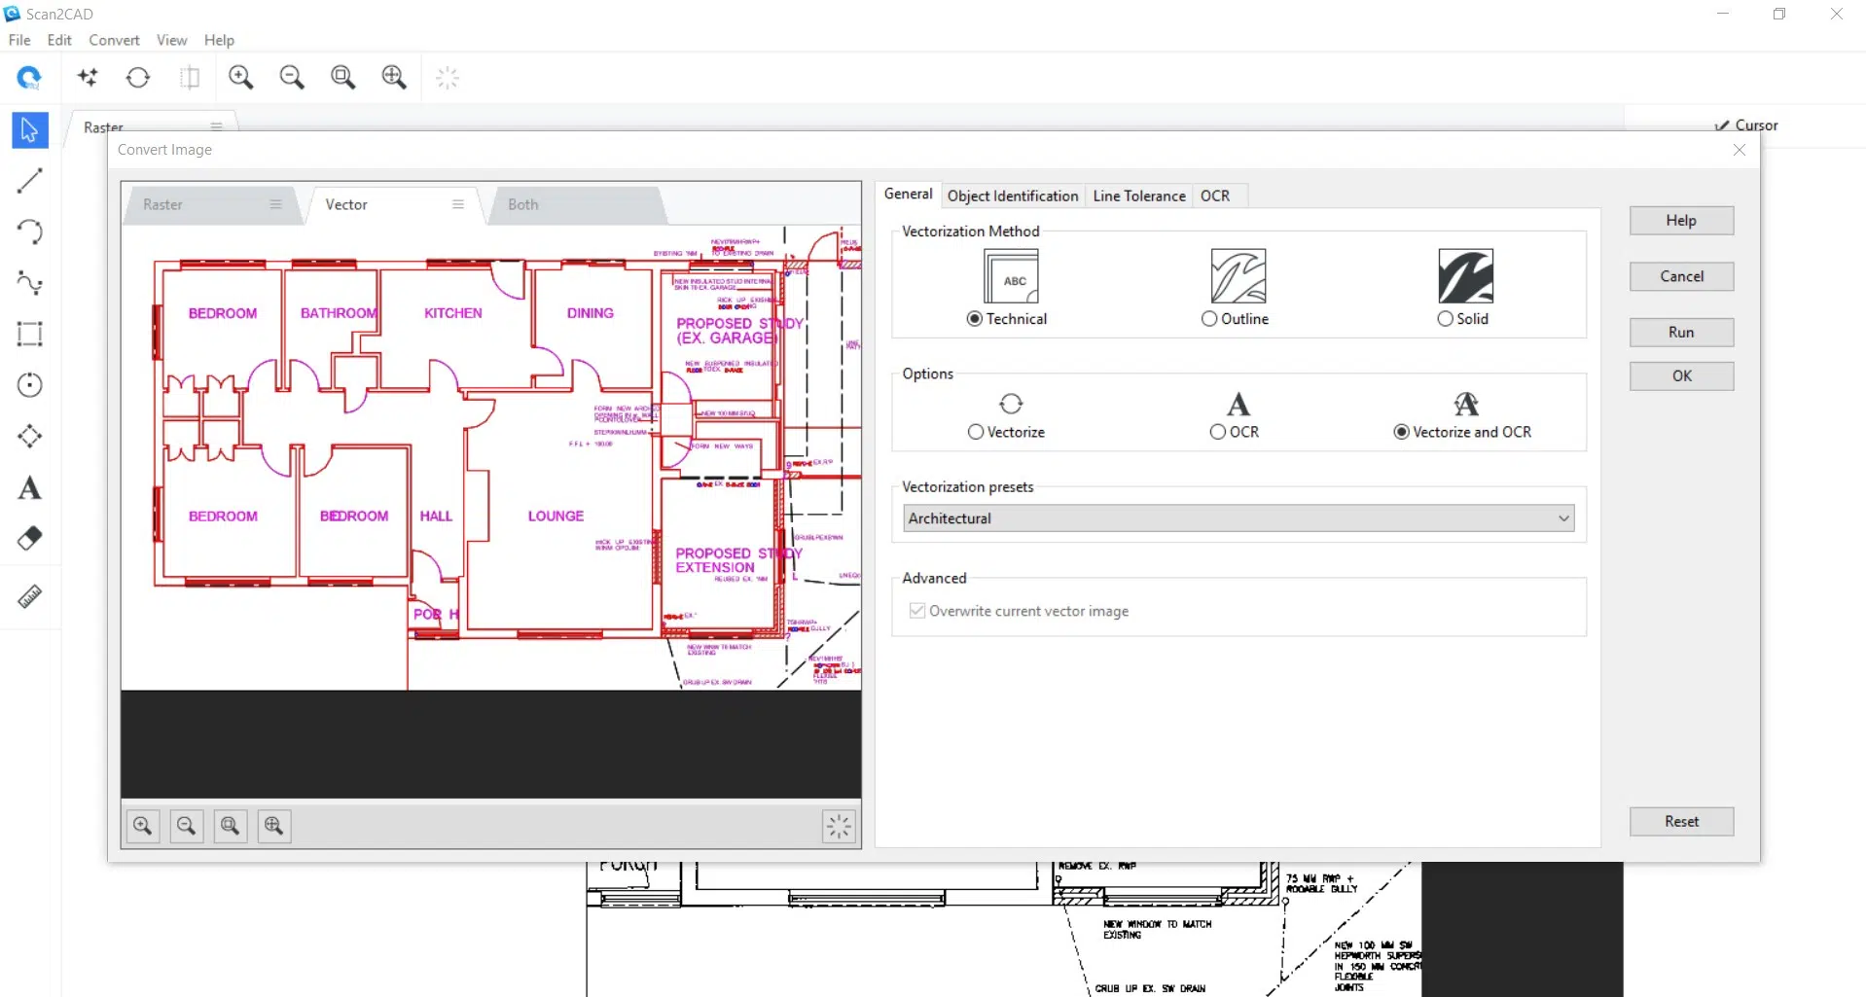Select the Measure ruler tool
Image resolution: width=1866 pixels, height=997 pixels.
pos(29,596)
